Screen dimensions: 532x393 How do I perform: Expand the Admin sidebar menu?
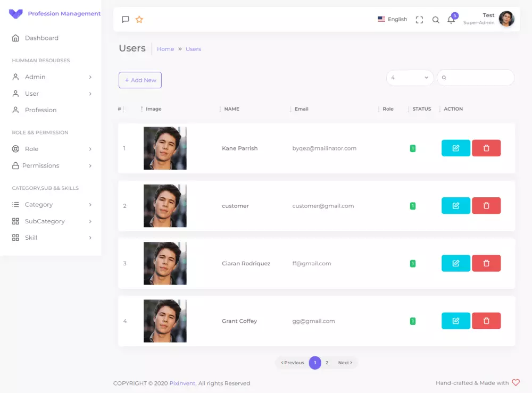52,77
